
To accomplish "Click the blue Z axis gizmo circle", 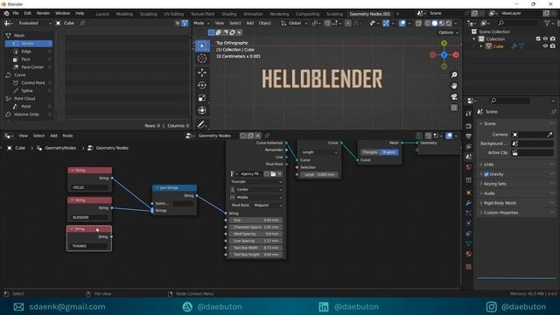I will click(x=444, y=54).
